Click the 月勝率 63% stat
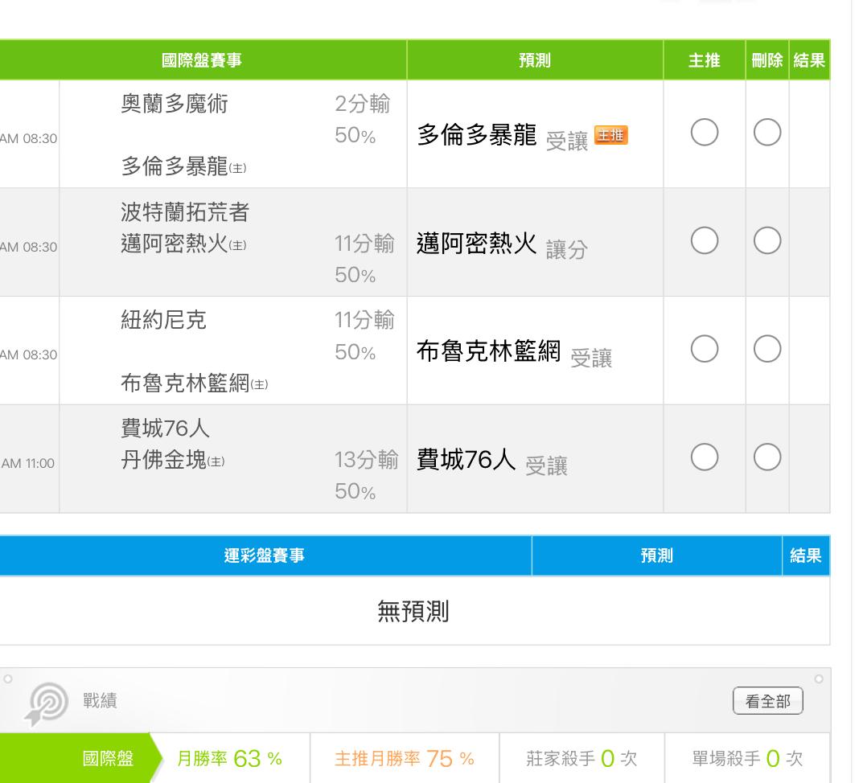This screenshot has width=863, height=783. (x=229, y=759)
